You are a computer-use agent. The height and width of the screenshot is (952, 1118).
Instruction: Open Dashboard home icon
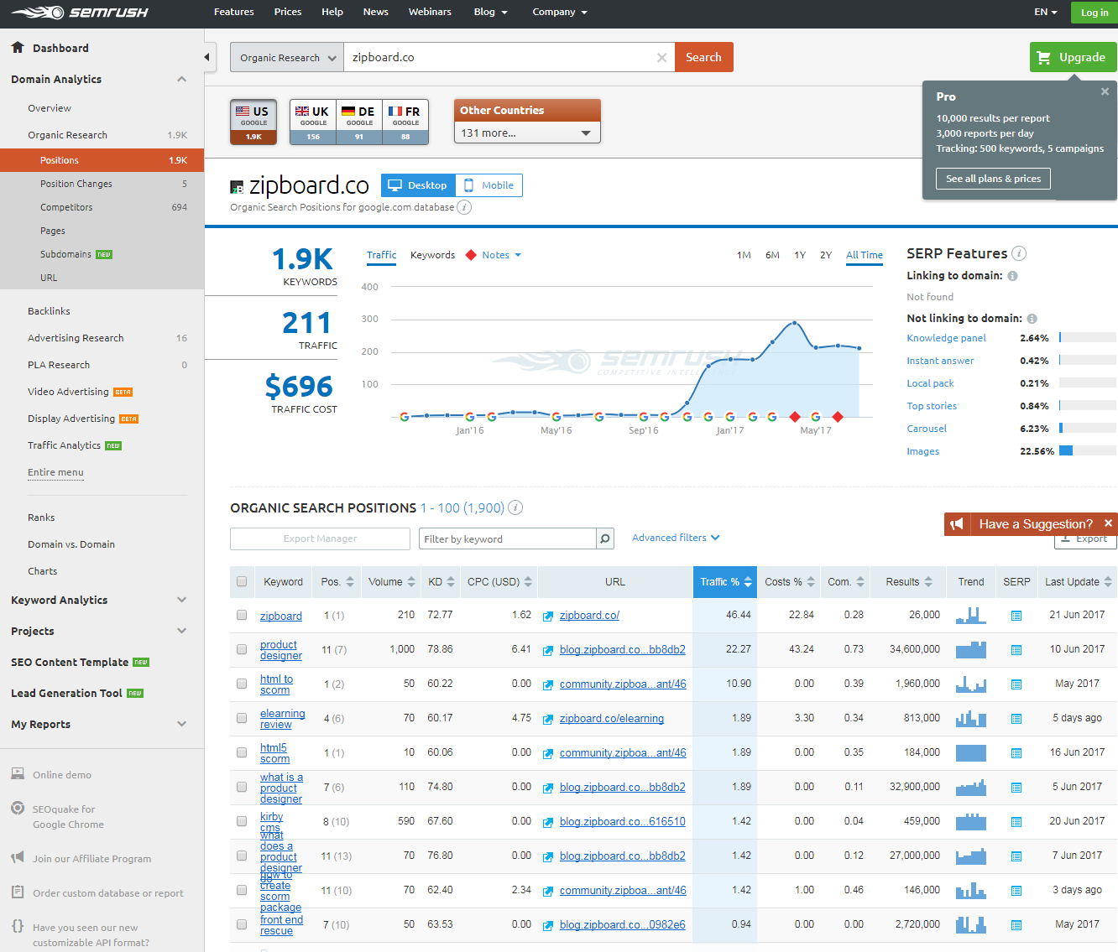pos(18,48)
